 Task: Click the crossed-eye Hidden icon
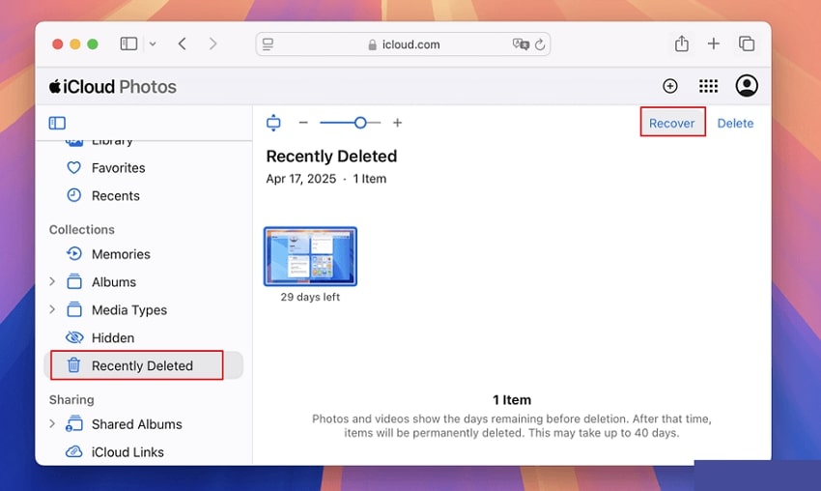point(74,337)
